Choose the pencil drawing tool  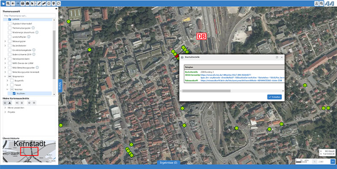(39, 3)
